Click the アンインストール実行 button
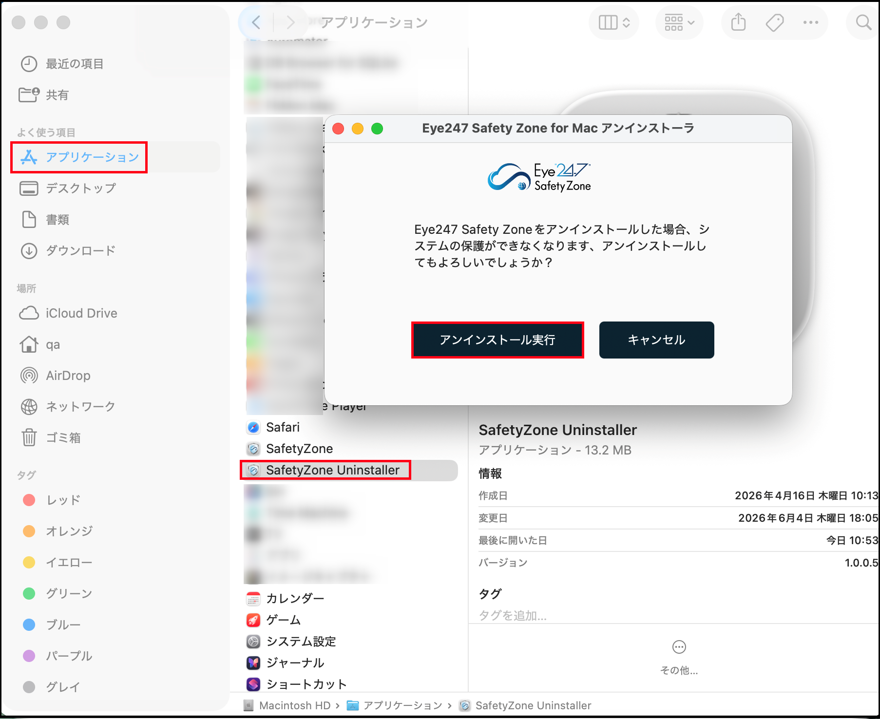 click(x=497, y=340)
